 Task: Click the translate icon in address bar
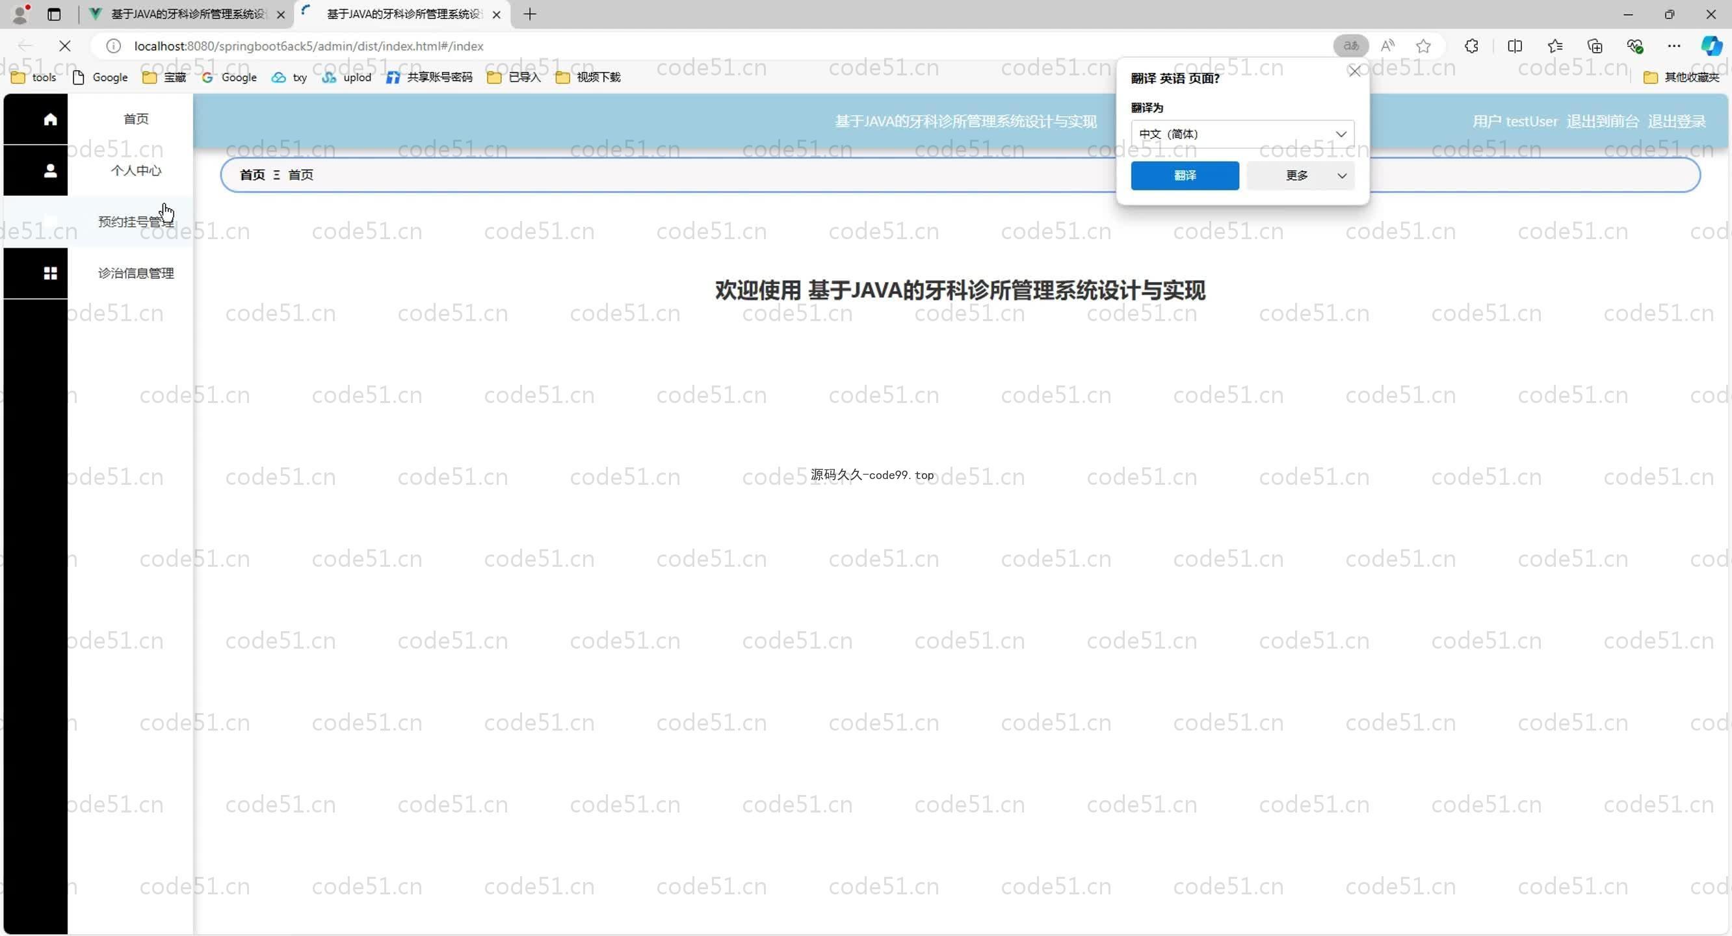point(1350,45)
